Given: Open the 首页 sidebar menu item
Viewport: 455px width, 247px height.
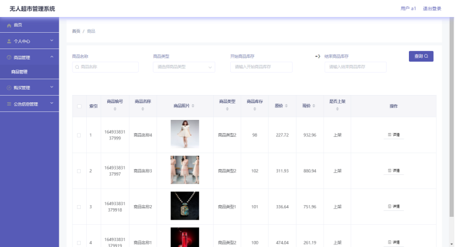Looking at the screenshot, I should [30, 25].
